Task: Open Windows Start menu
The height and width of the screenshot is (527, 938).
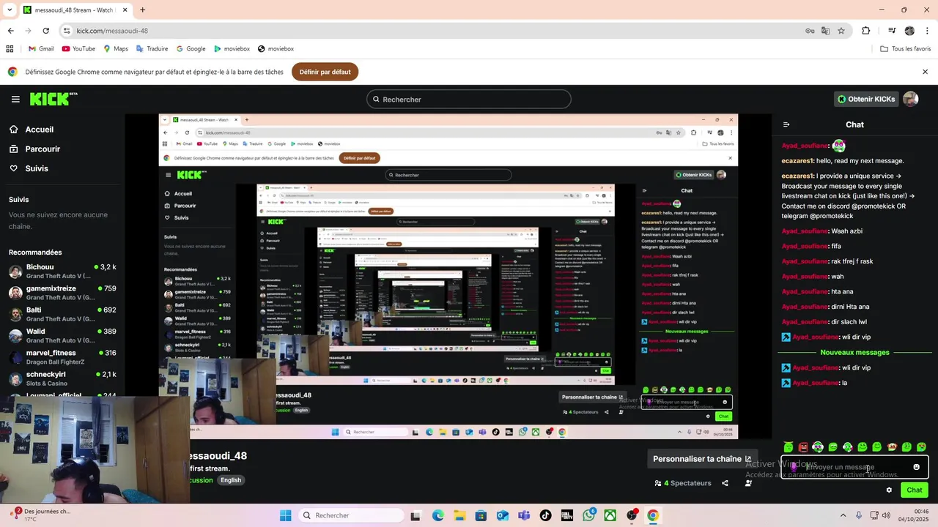Action: 285,515
